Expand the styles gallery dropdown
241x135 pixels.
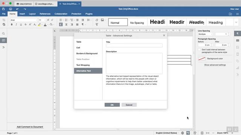[236, 22]
